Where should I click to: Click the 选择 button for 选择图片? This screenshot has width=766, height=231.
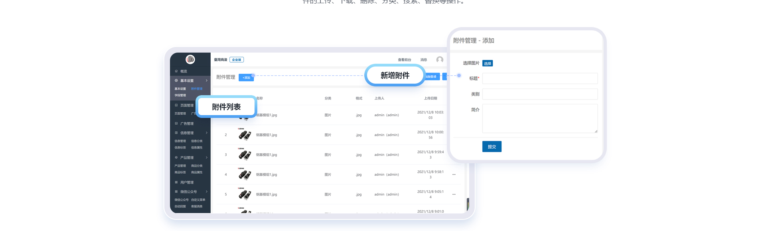coord(488,63)
